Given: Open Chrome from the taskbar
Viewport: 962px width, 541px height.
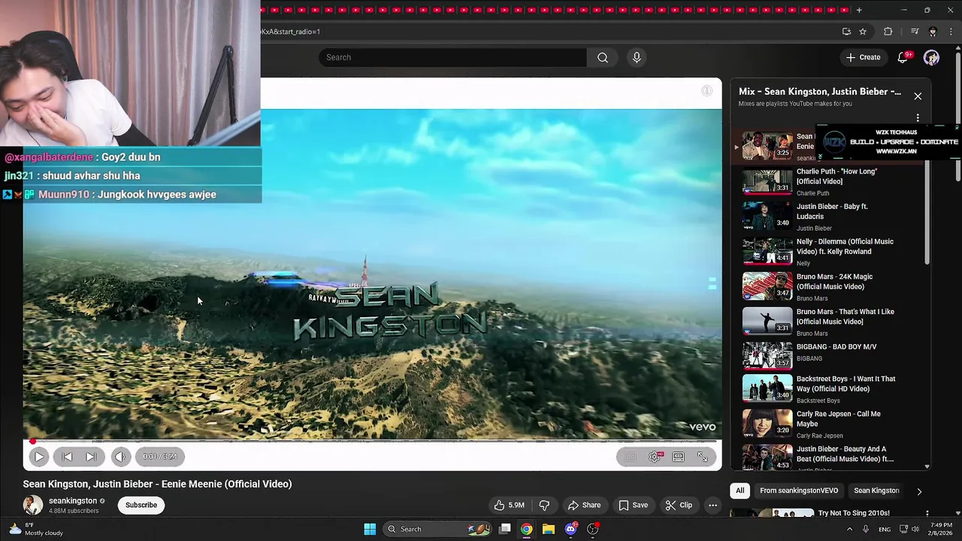Looking at the screenshot, I should 527,529.
